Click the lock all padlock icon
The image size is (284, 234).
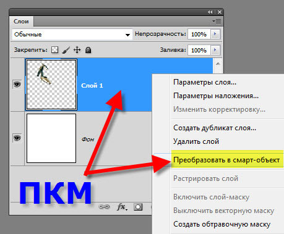[88, 50]
